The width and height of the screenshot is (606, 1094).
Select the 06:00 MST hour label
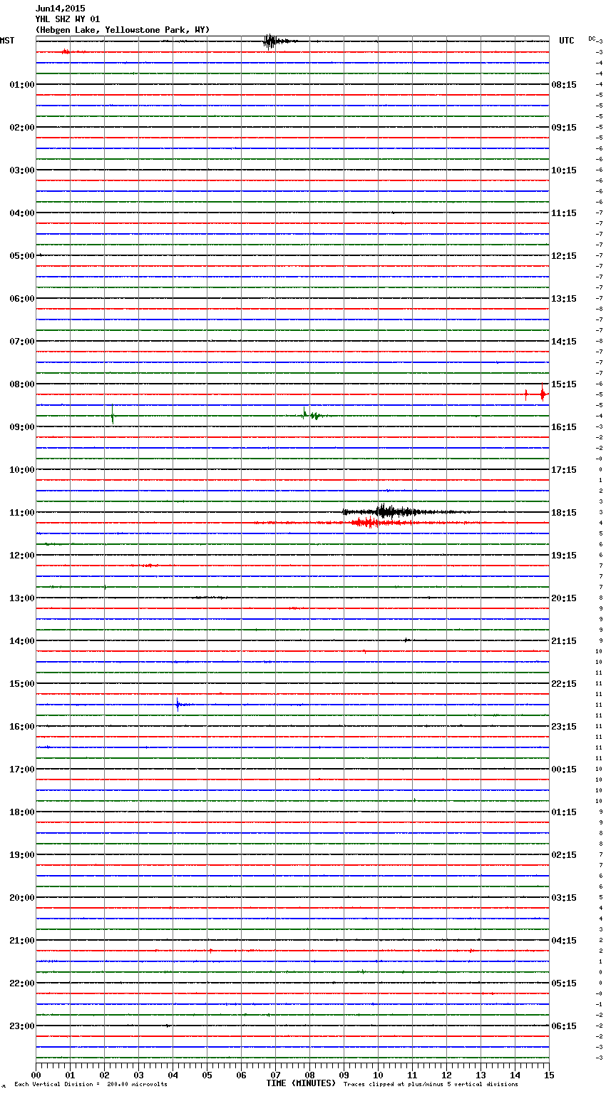coord(22,299)
